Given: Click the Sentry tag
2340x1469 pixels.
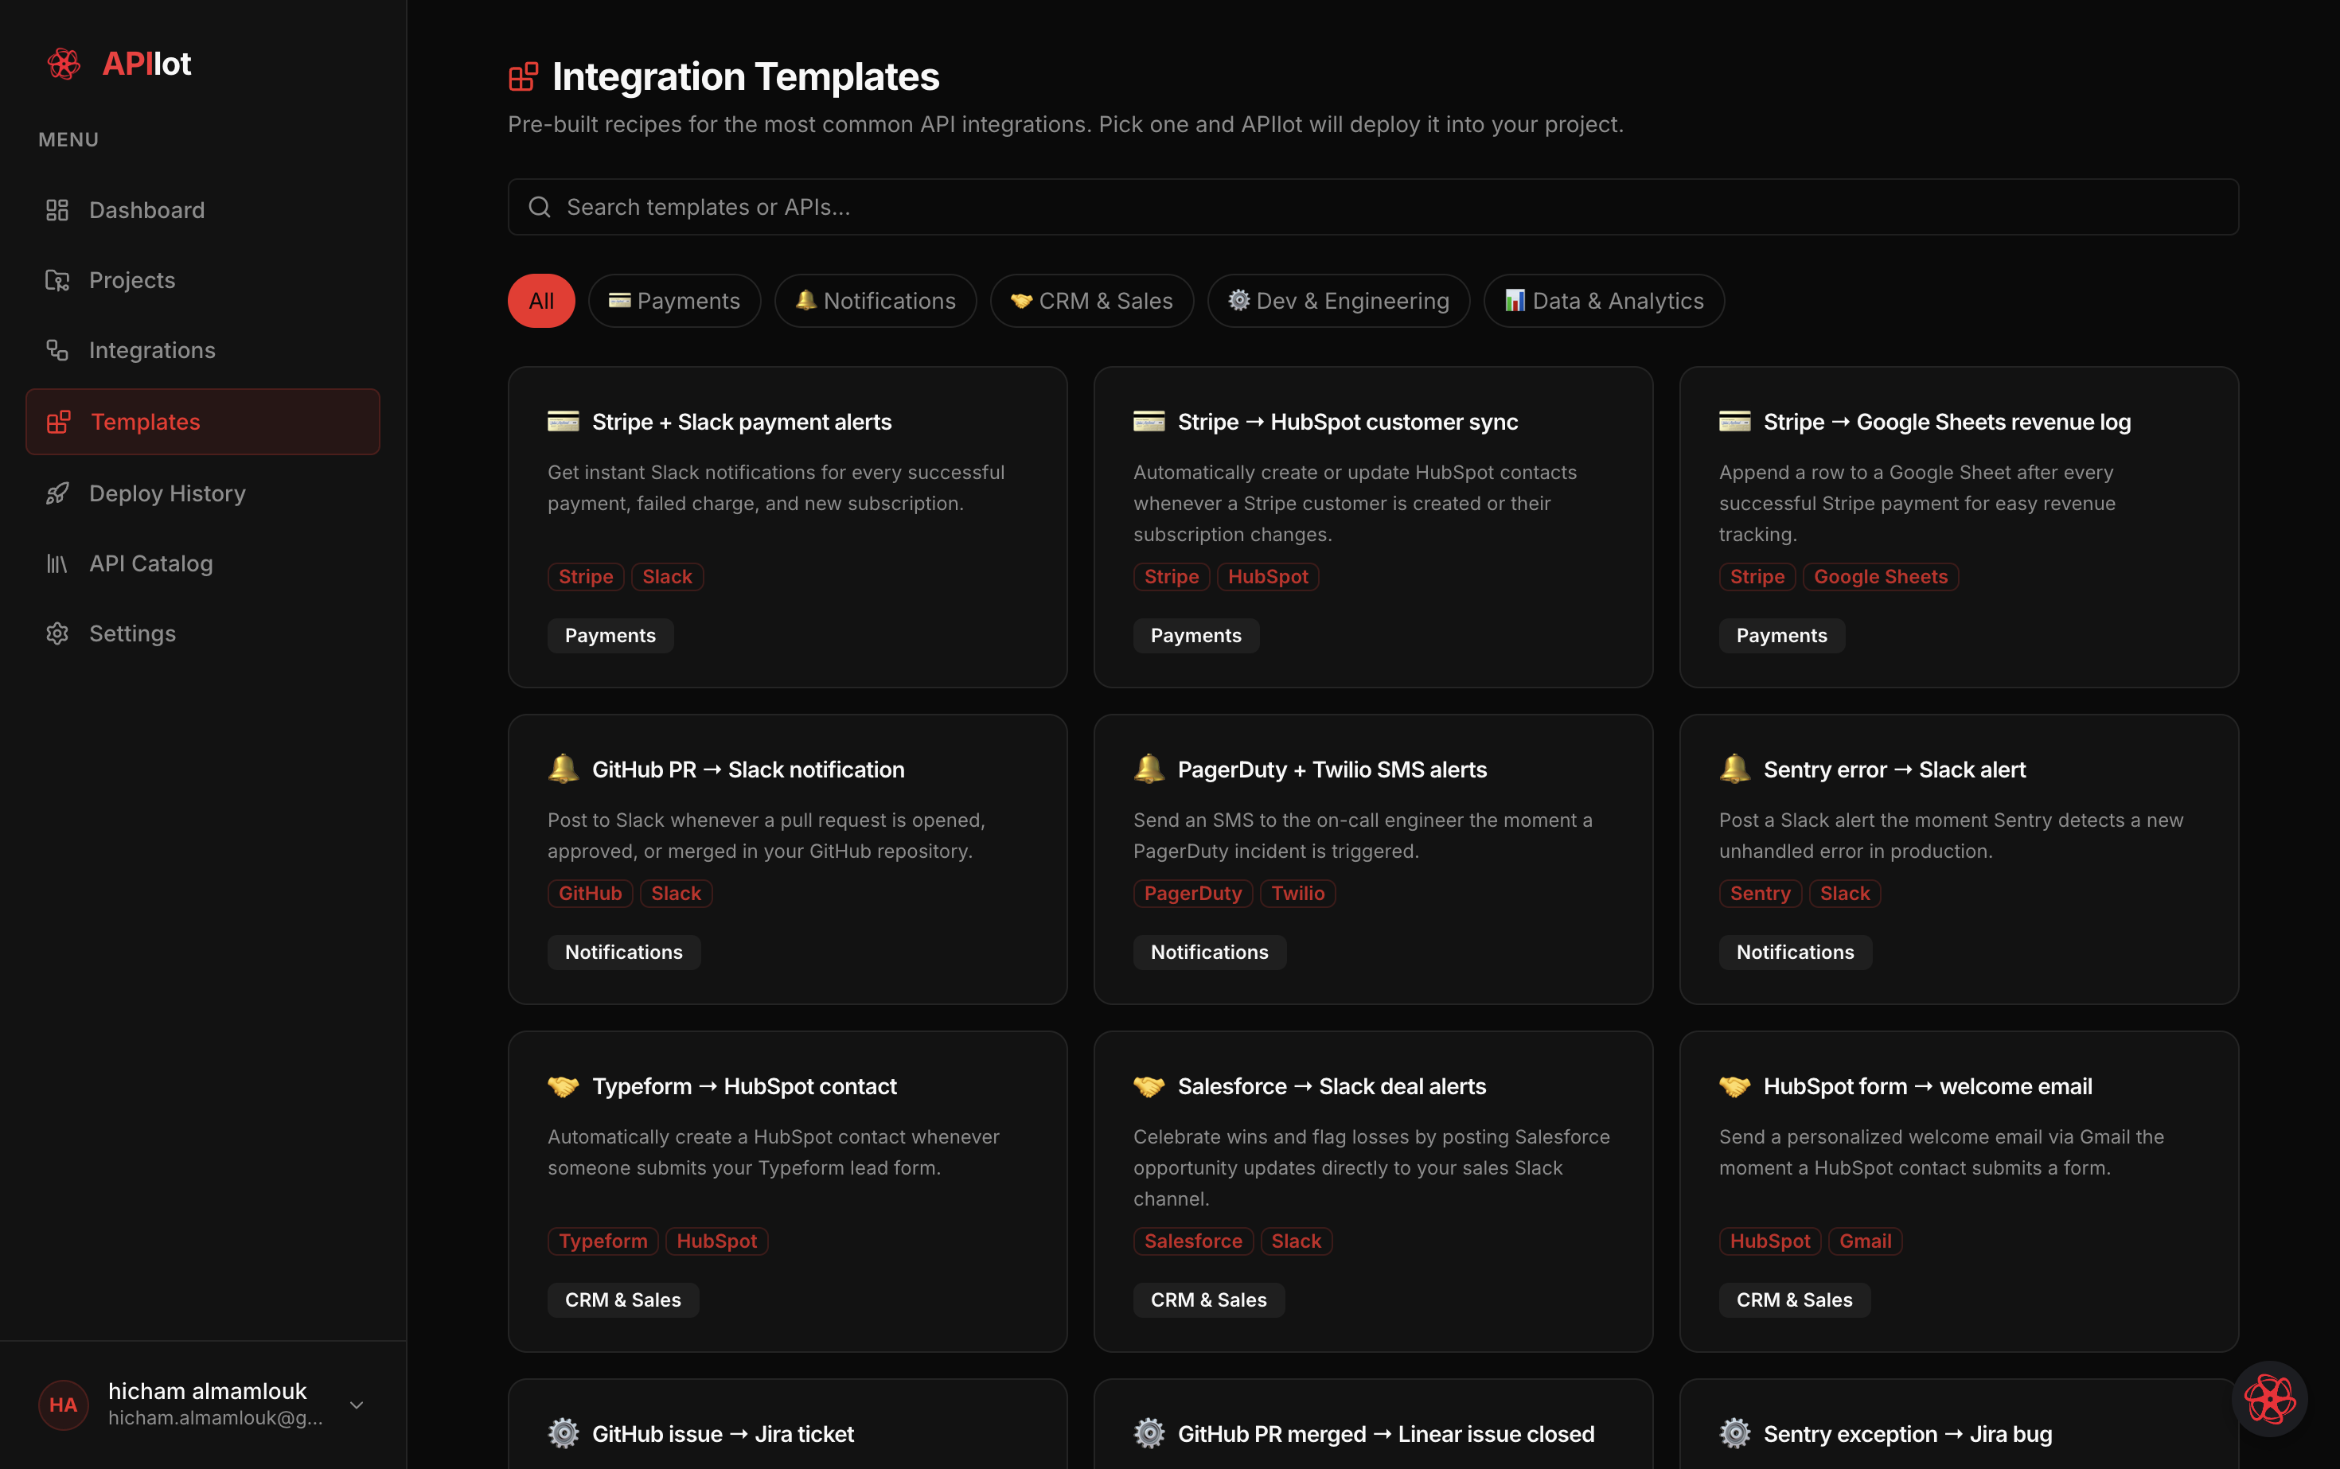Looking at the screenshot, I should [1760, 894].
